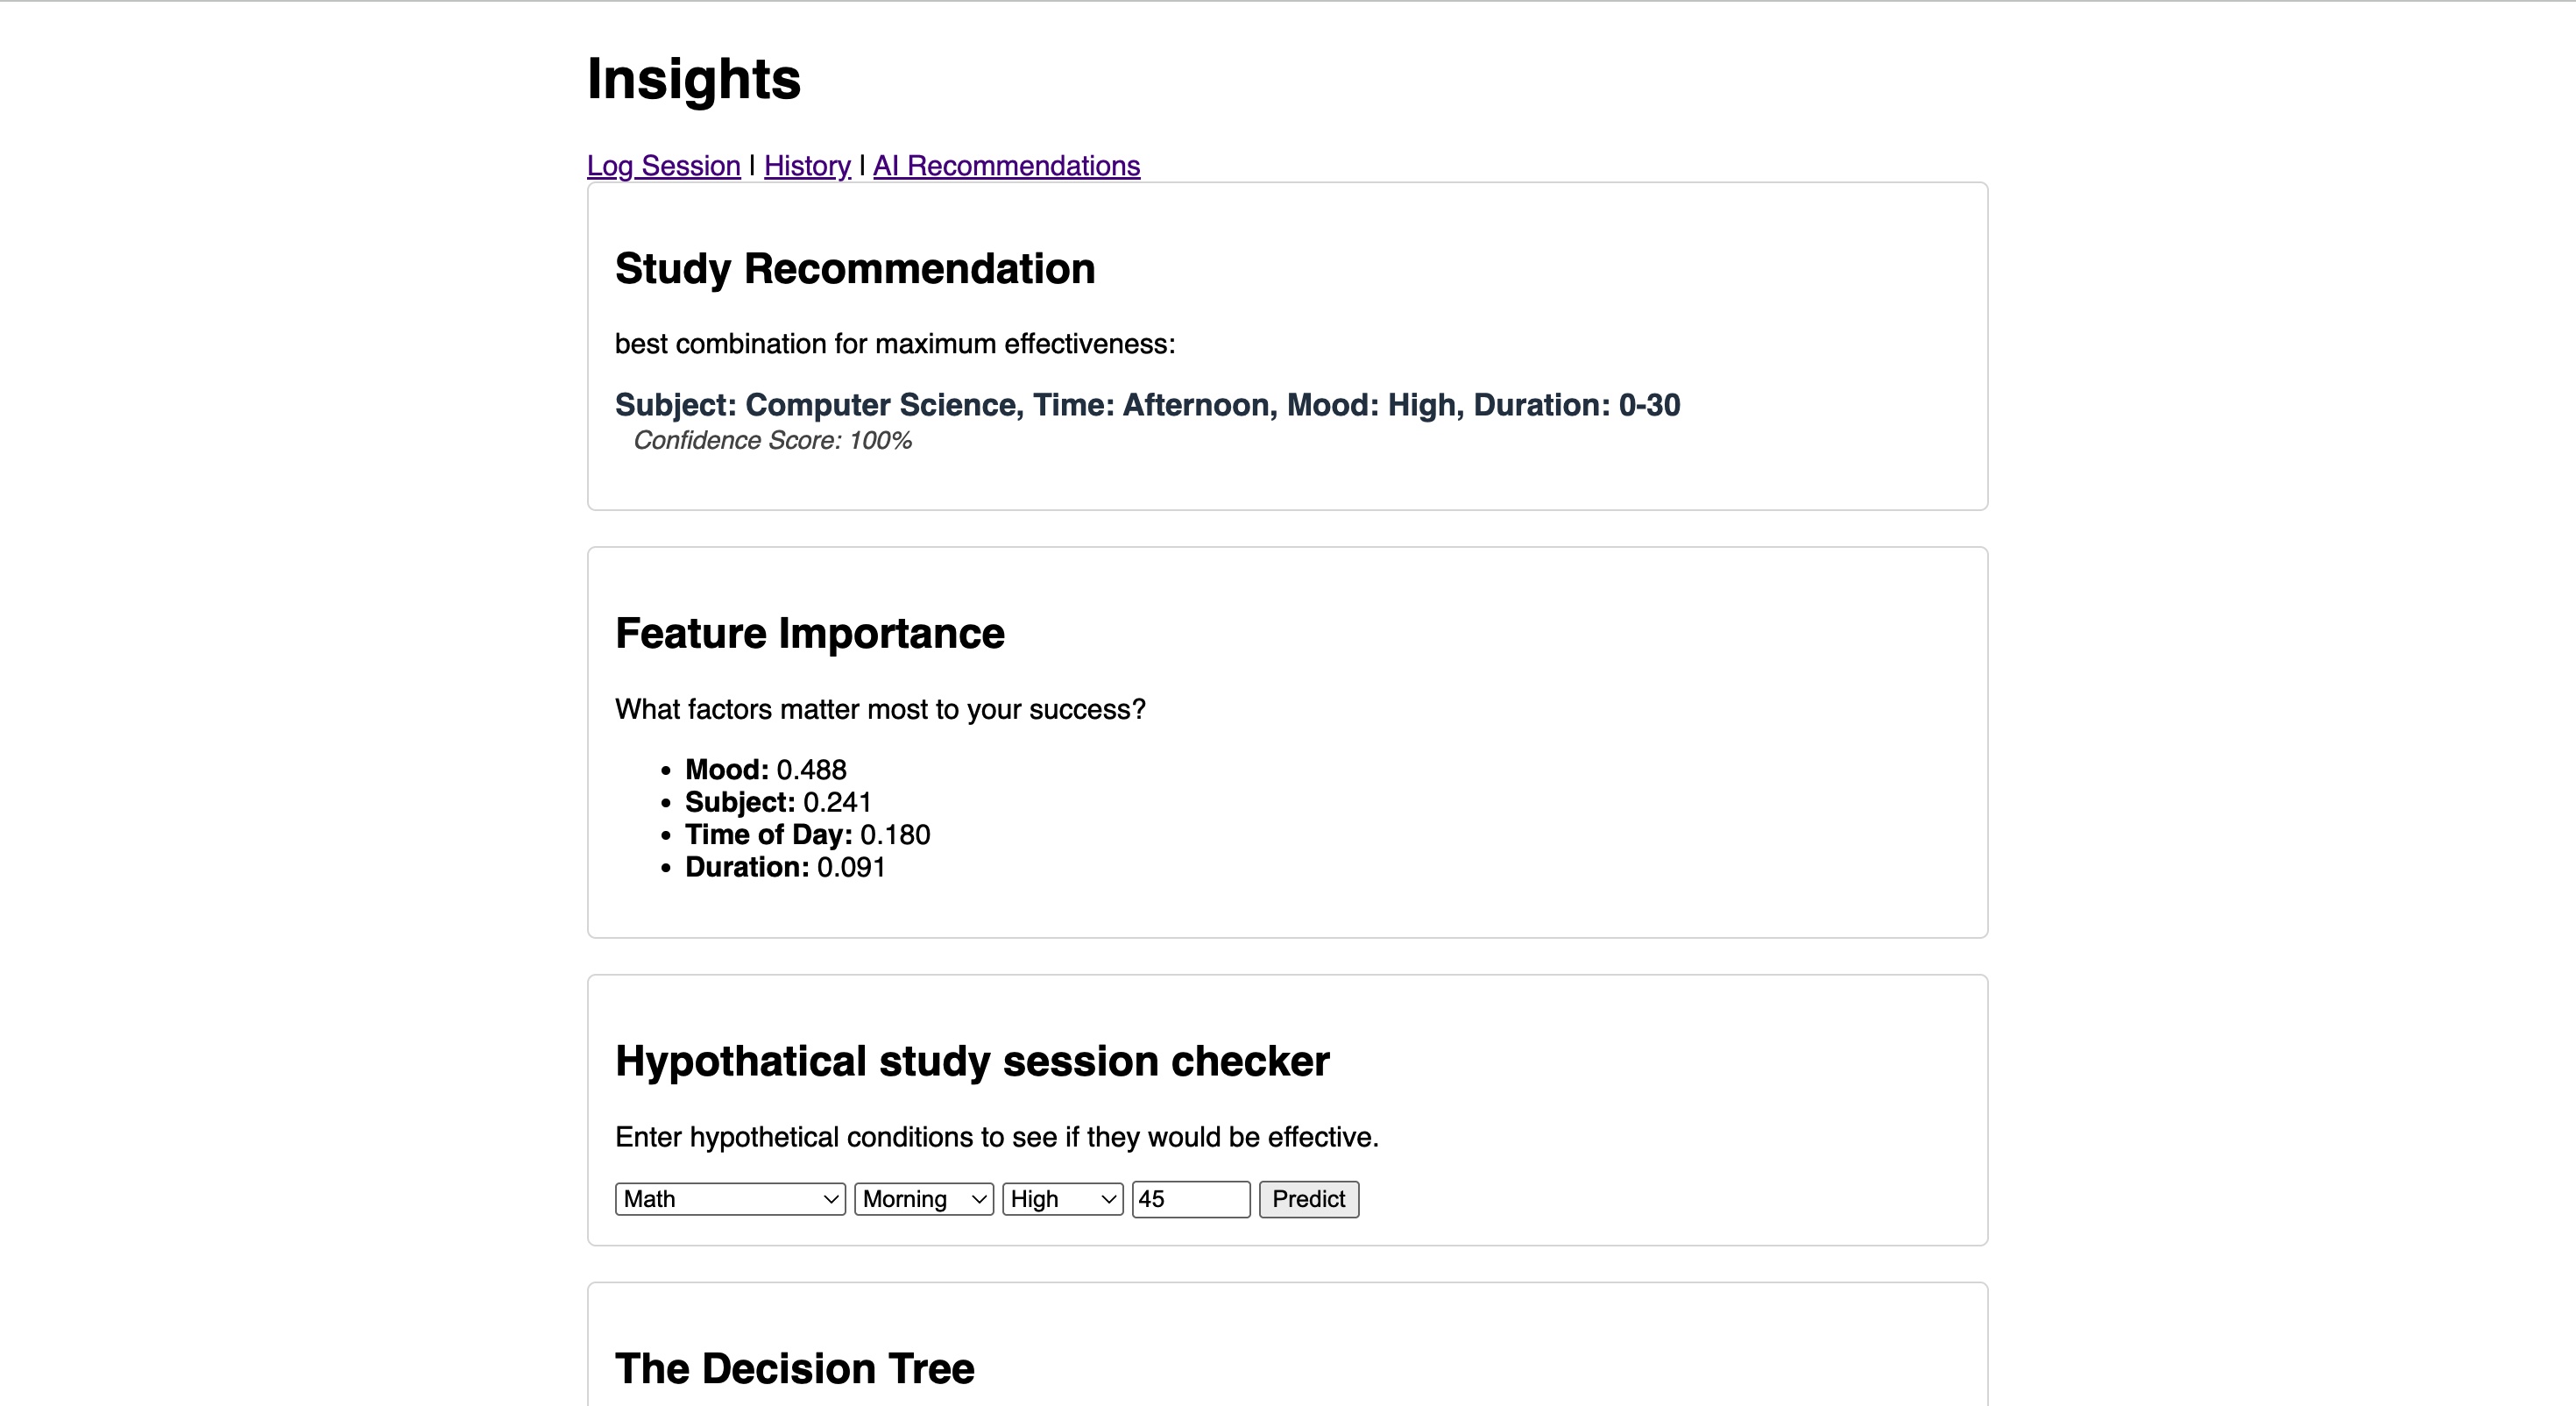2576x1406 pixels.
Task: Open the AI Recommendations link
Action: pos(1006,167)
